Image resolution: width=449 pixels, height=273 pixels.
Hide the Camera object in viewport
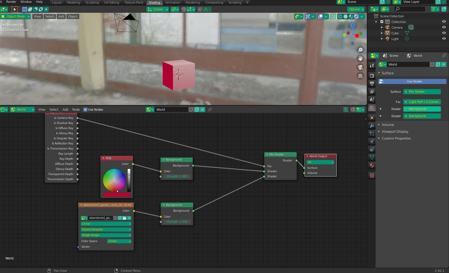(x=444, y=27)
